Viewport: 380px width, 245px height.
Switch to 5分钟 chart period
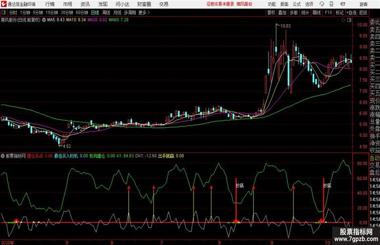(x=38, y=13)
